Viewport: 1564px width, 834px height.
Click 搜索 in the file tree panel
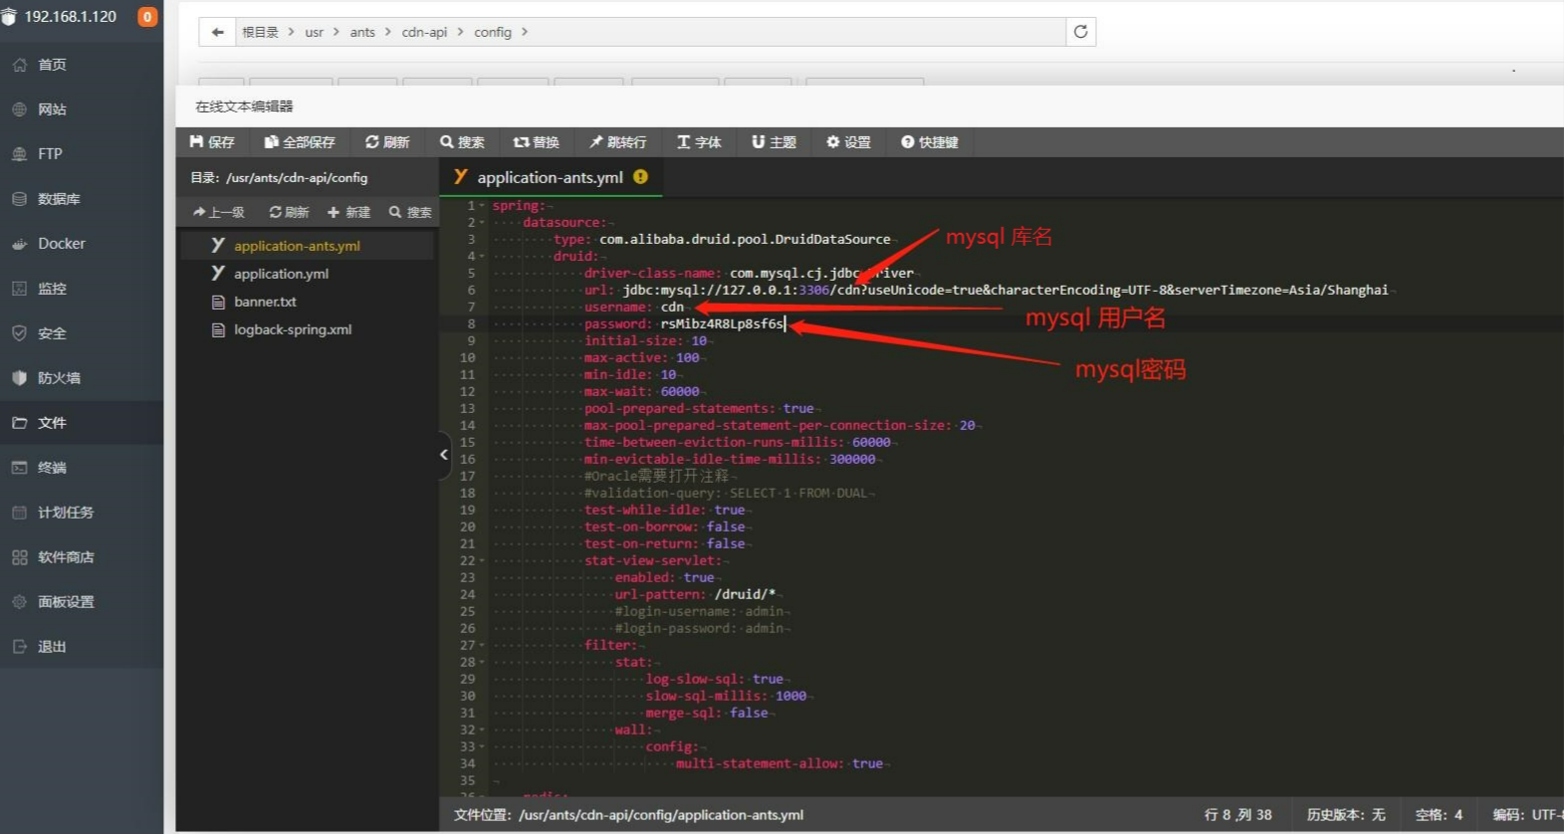410,212
